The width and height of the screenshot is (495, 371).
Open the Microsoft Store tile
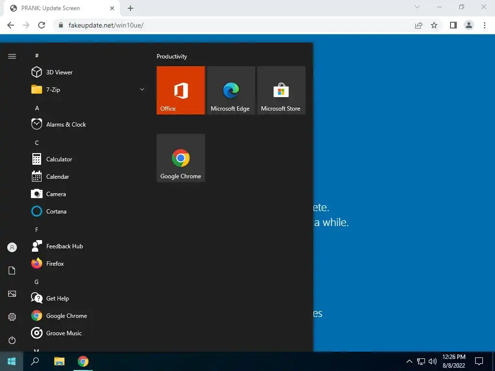[281, 90]
